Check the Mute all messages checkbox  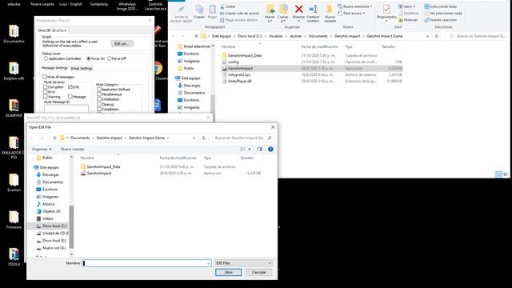coord(45,77)
